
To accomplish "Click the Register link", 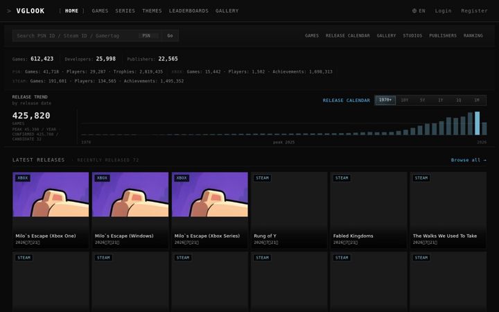I will [x=474, y=11].
